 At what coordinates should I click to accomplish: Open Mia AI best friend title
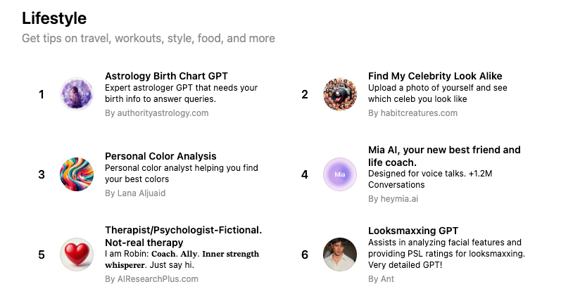(x=444, y=150)
